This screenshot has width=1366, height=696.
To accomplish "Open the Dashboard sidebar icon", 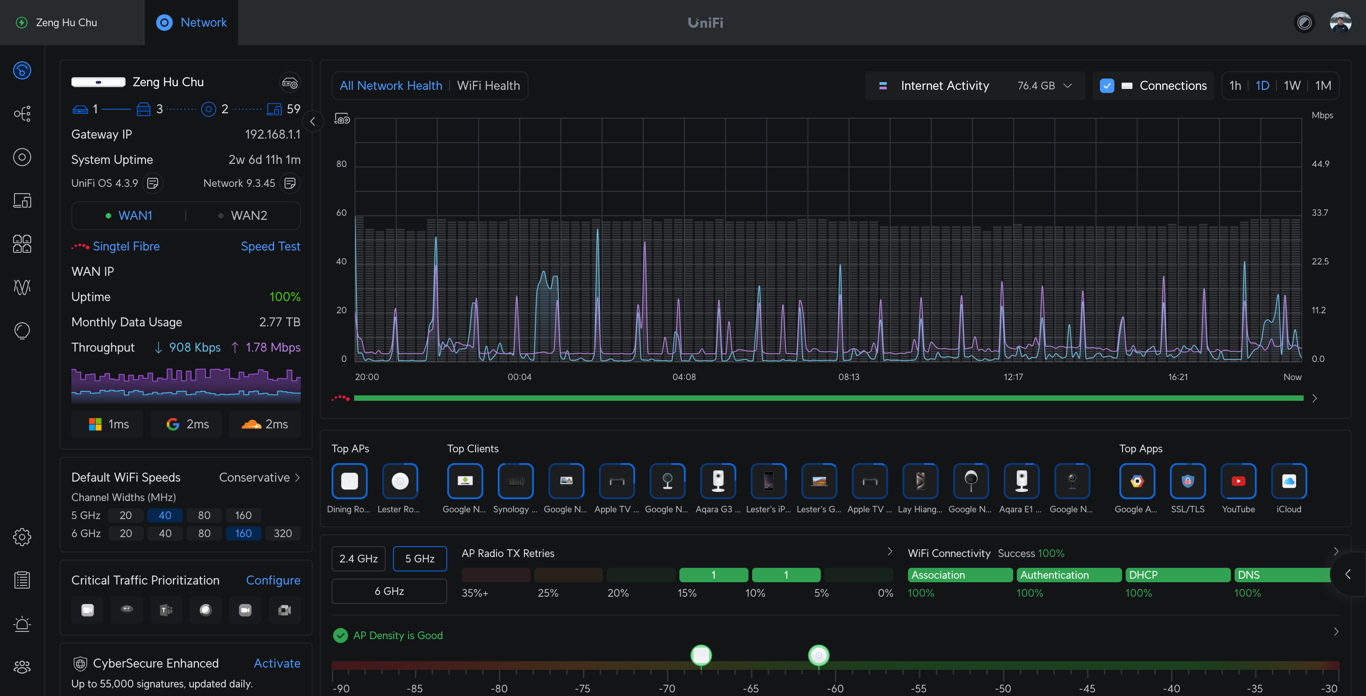I will click(x=22, y=70).
